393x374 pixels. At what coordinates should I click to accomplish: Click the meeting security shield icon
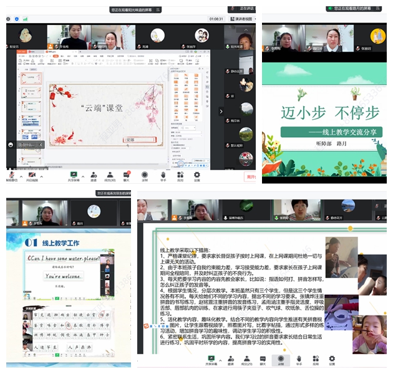[x=16, y=19]
